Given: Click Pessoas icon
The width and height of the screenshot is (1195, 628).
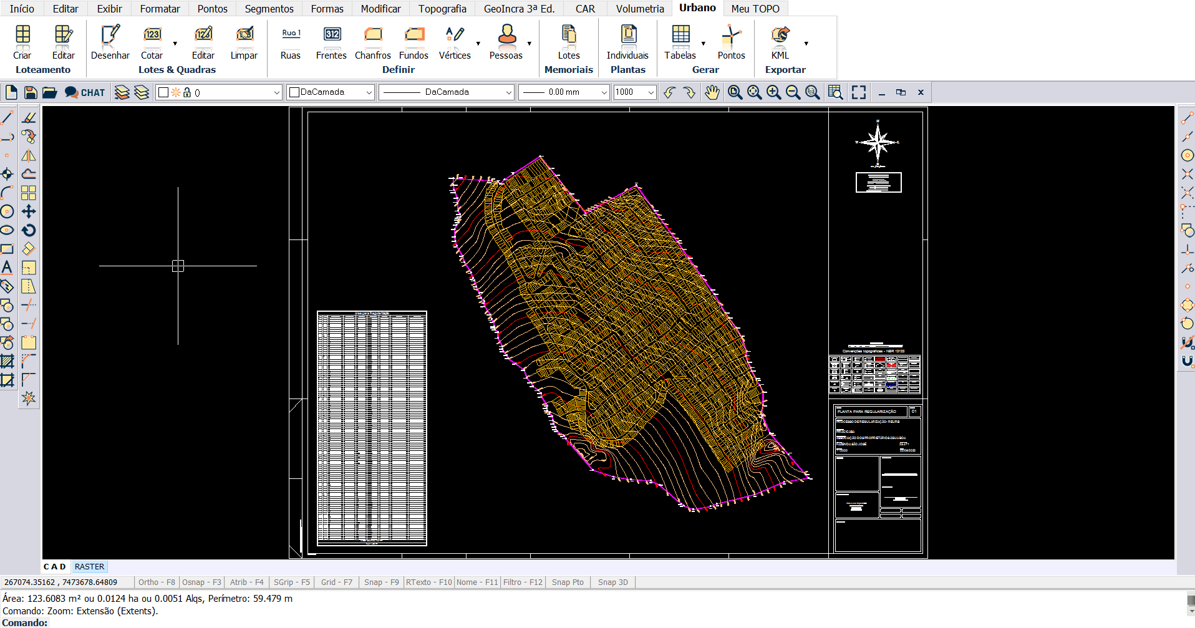Looking at the screenshot, I should pos(506,41).
